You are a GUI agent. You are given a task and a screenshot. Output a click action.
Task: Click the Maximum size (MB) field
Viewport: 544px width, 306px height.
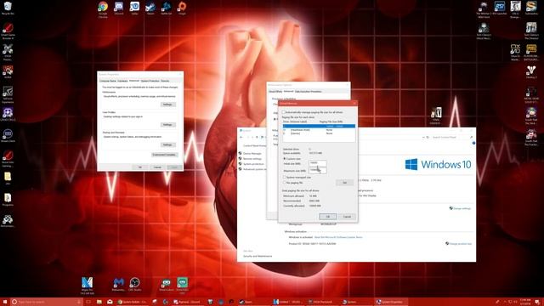(317, 170)
